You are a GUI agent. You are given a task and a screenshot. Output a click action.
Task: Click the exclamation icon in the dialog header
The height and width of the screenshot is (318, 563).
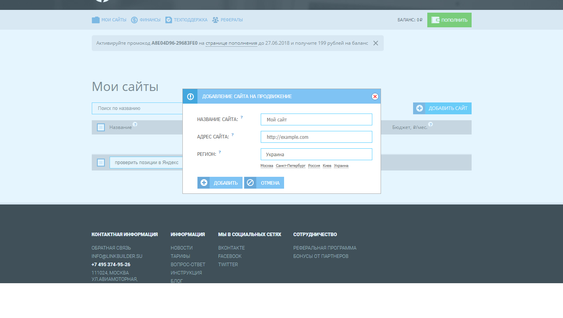coord(190,97)
